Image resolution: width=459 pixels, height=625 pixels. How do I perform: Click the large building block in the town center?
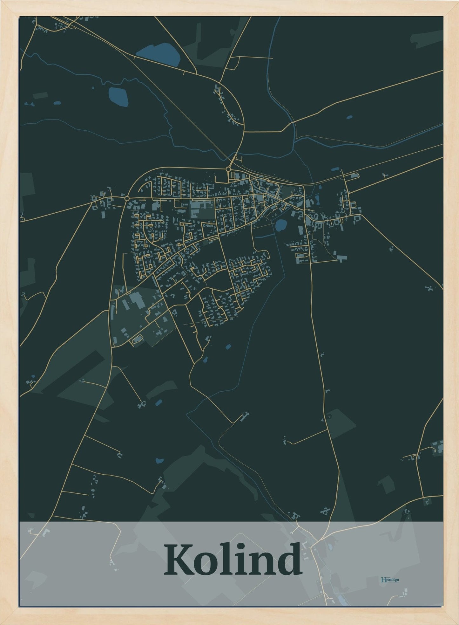(201, 209)
